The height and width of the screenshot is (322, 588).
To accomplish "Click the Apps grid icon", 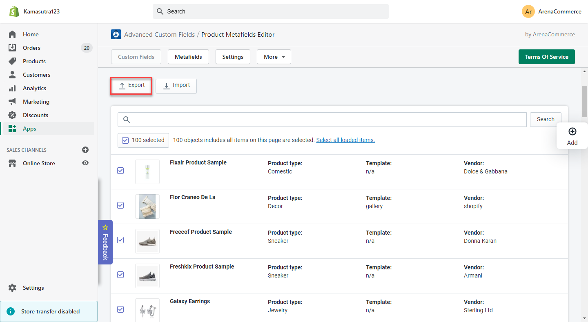I will tap(12, 129).
